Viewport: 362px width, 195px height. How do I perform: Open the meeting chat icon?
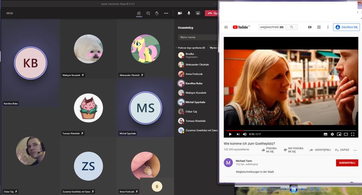pyautogui.click(x=148, y=13)
